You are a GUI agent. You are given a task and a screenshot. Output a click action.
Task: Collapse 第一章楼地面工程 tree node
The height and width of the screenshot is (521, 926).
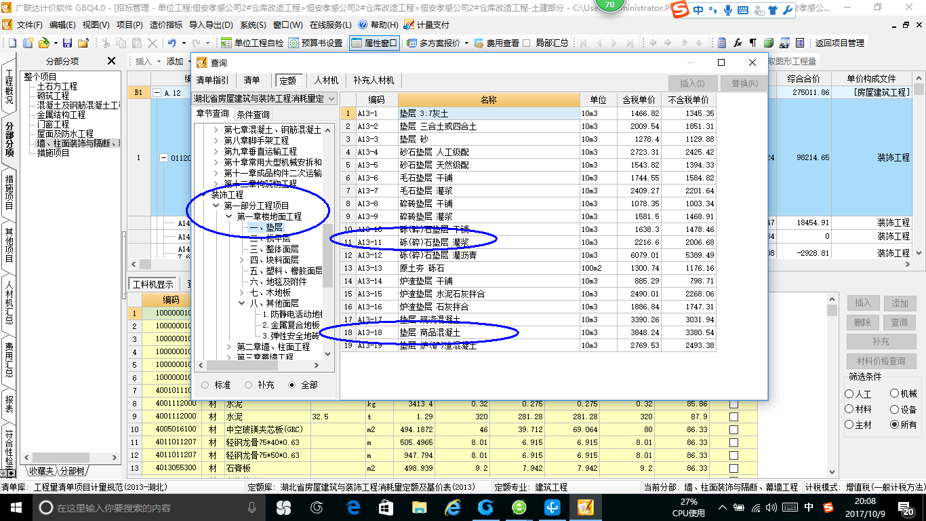point(229,216)
